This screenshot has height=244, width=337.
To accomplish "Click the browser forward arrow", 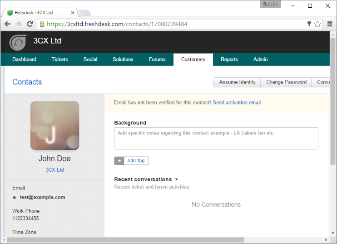I will click(x=19, y=24).
